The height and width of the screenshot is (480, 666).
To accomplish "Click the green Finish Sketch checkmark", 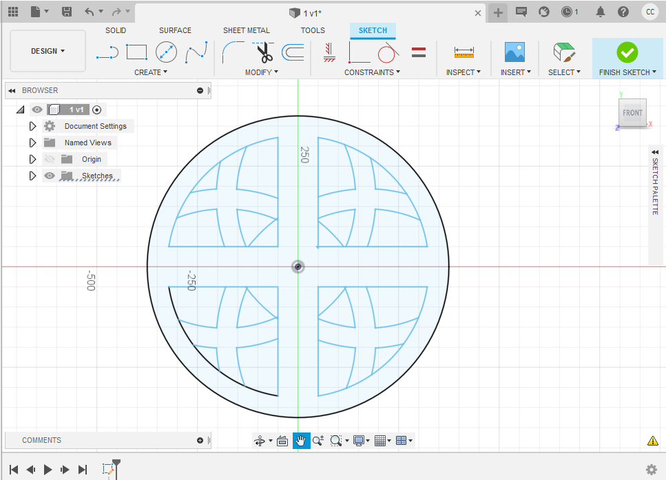I will pos(627,52).
